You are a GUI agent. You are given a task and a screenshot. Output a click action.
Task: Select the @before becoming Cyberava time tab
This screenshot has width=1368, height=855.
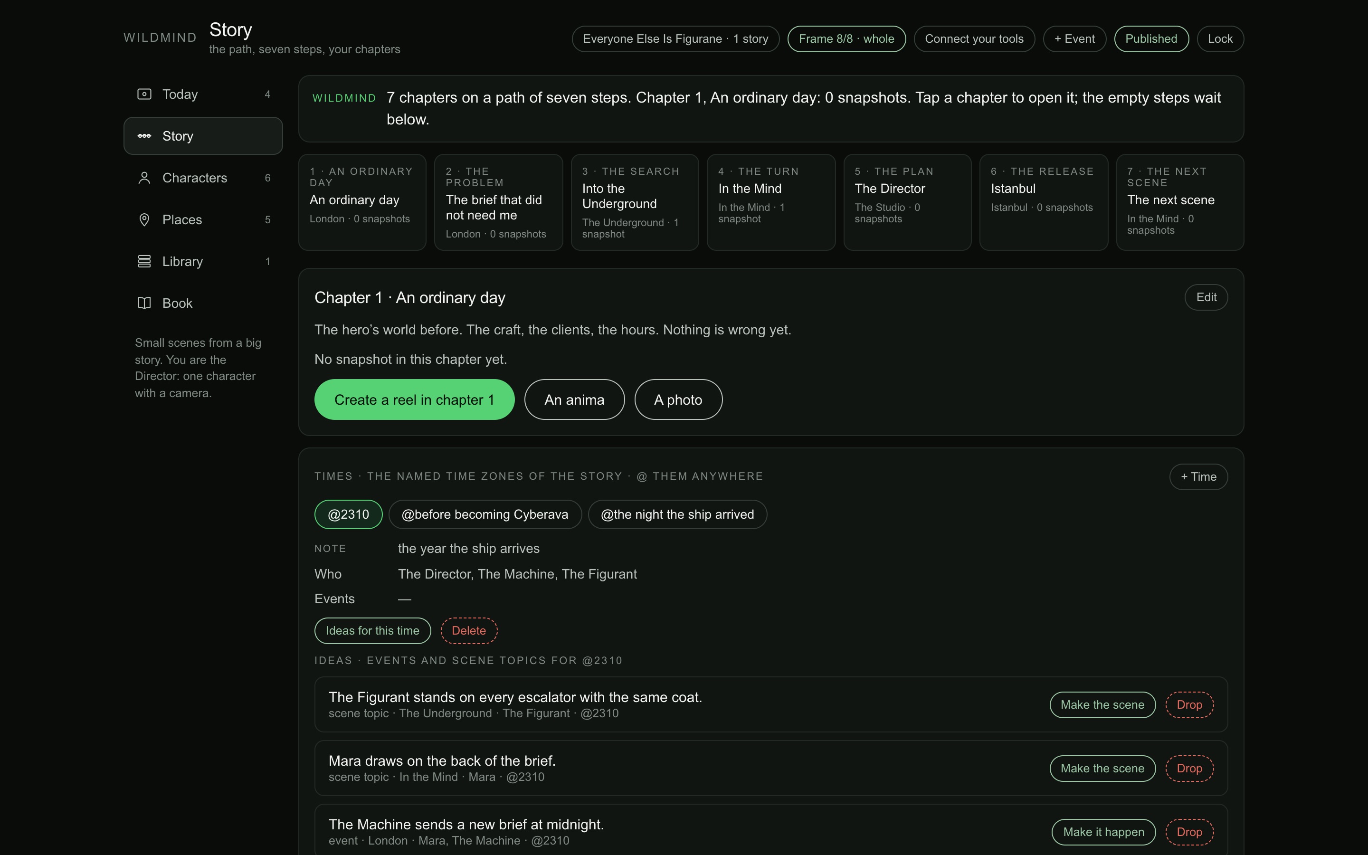(x=484, y=514)
